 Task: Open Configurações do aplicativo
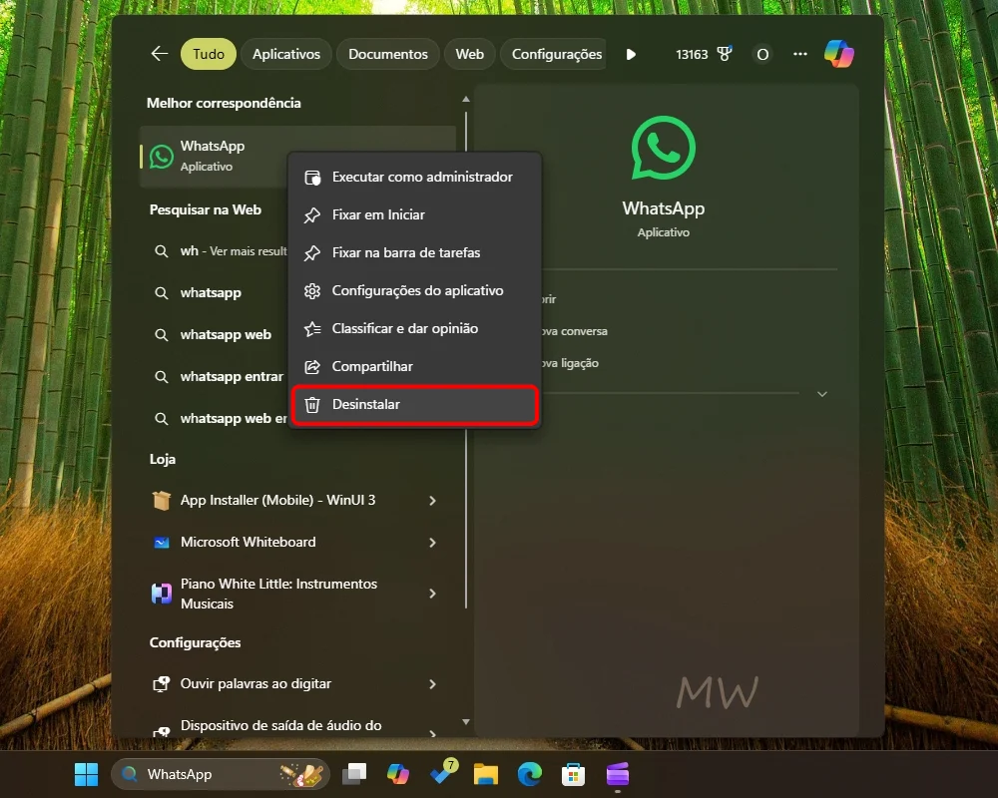414,291
